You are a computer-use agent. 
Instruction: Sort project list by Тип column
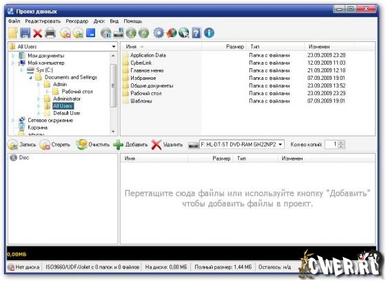click(256, 158)
